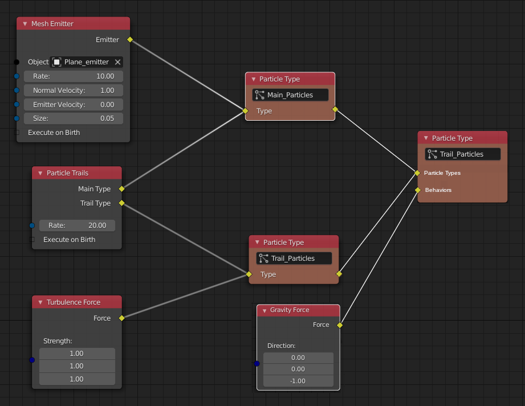Click the particle icon in the Trail_Particles field above Gravity Force
This screenshot has width=525, height=406.
264,259
